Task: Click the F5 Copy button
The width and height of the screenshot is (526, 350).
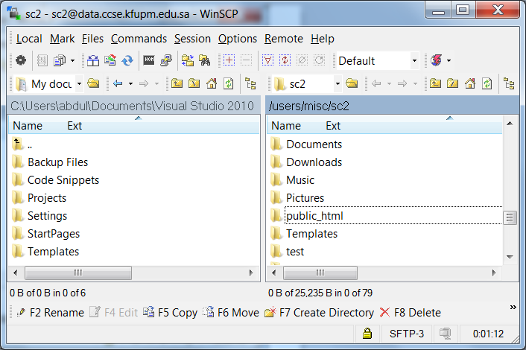Action: point(171,313)
